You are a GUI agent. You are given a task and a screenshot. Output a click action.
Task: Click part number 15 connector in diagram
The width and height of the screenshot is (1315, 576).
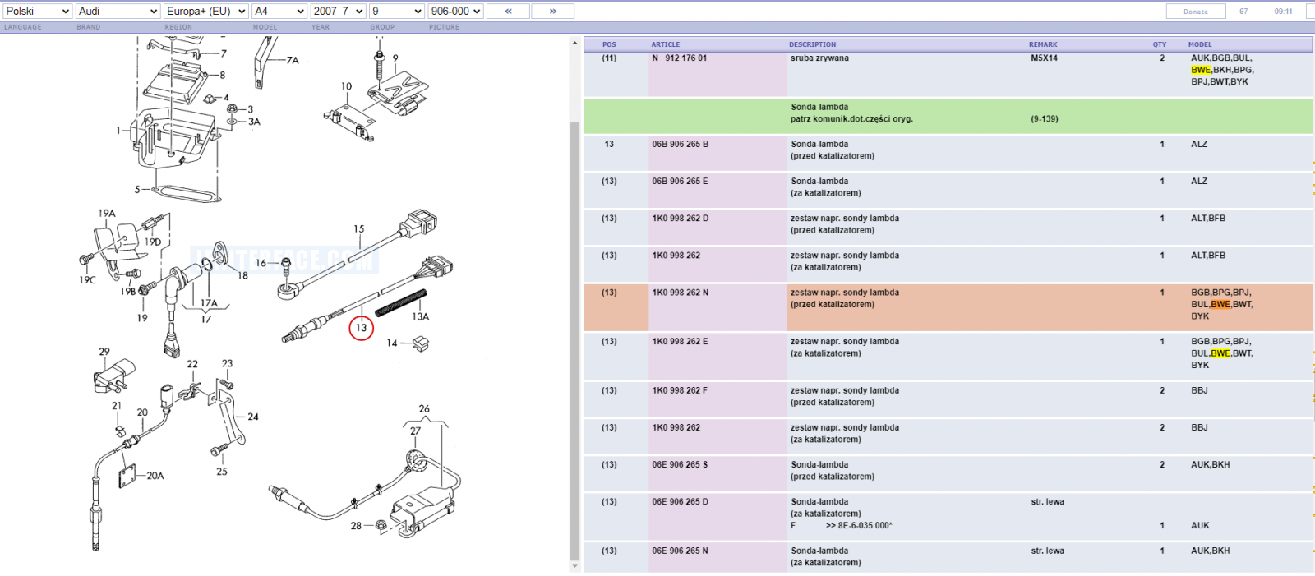tap(359, 229)
